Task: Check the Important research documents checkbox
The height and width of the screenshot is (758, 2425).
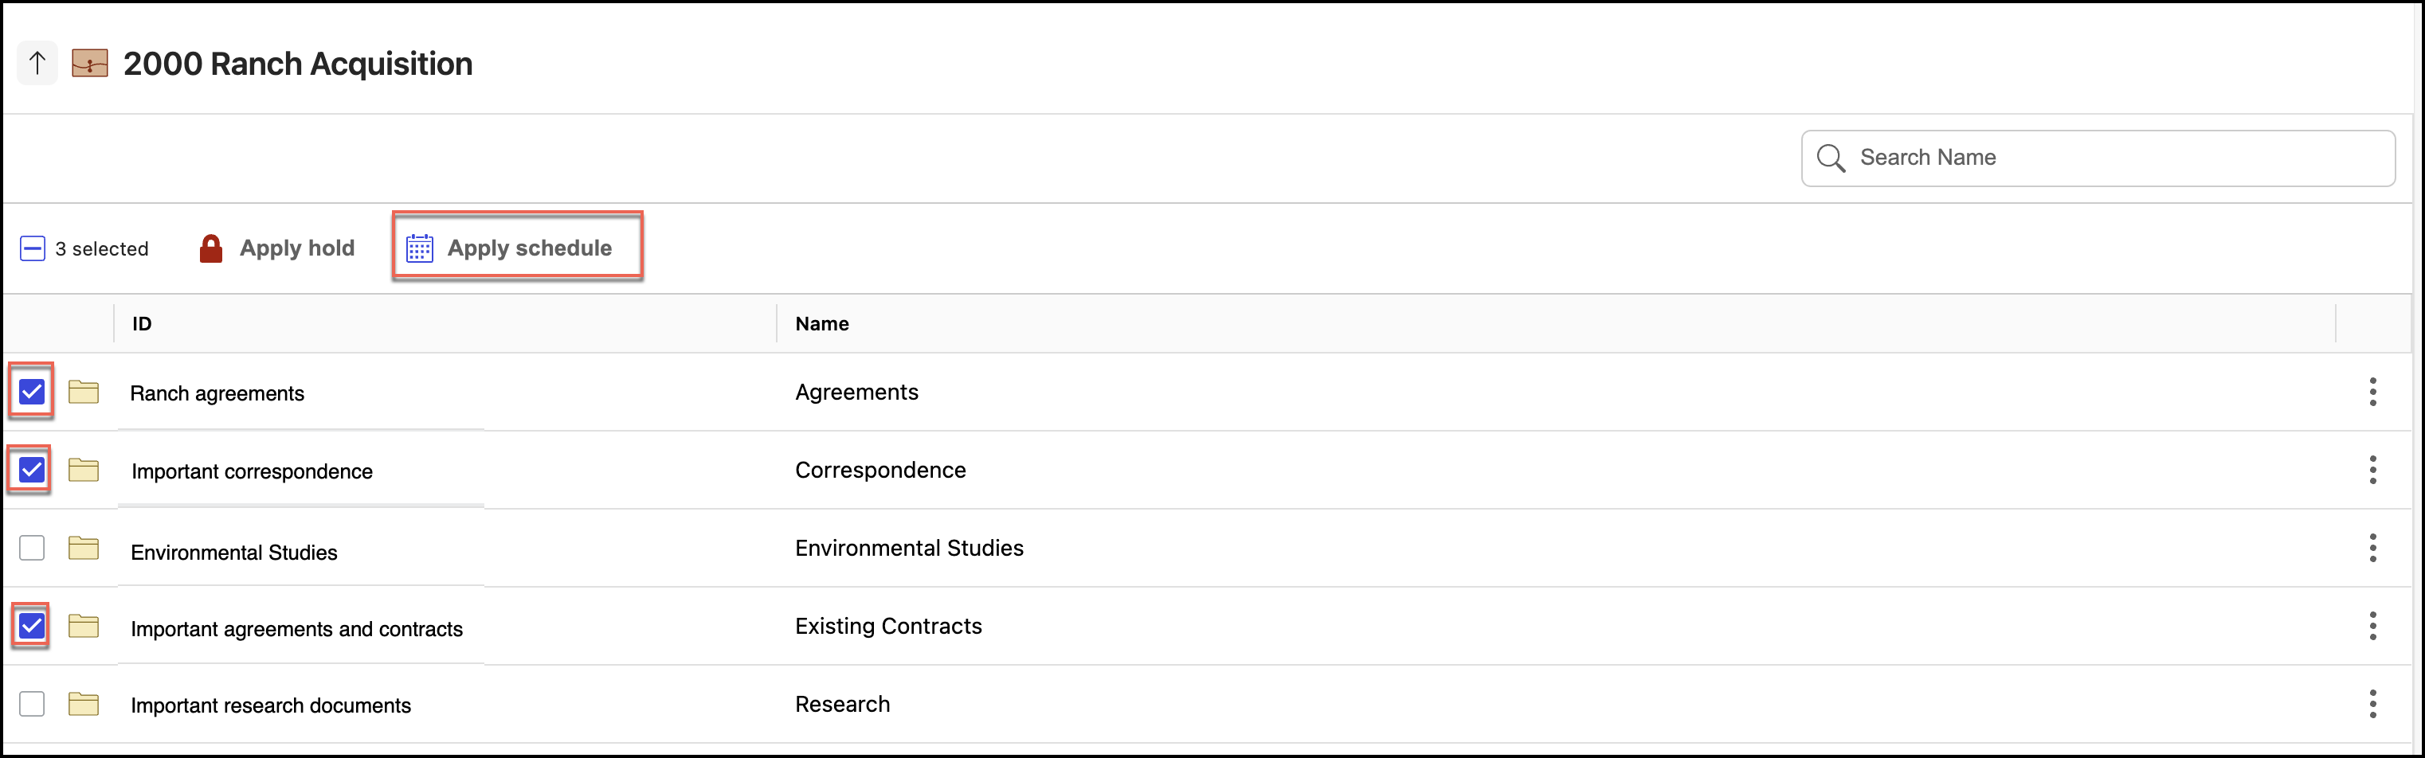Action: click(32, 703)
